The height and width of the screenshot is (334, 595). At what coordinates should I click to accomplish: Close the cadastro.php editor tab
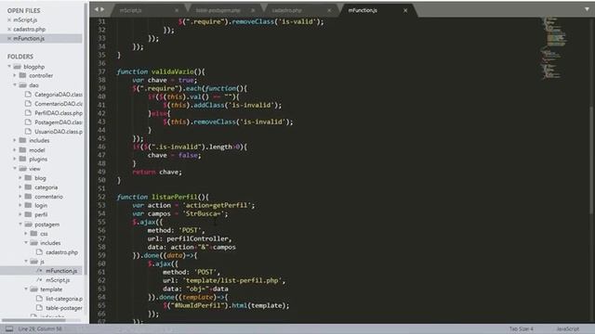[329, 10]
